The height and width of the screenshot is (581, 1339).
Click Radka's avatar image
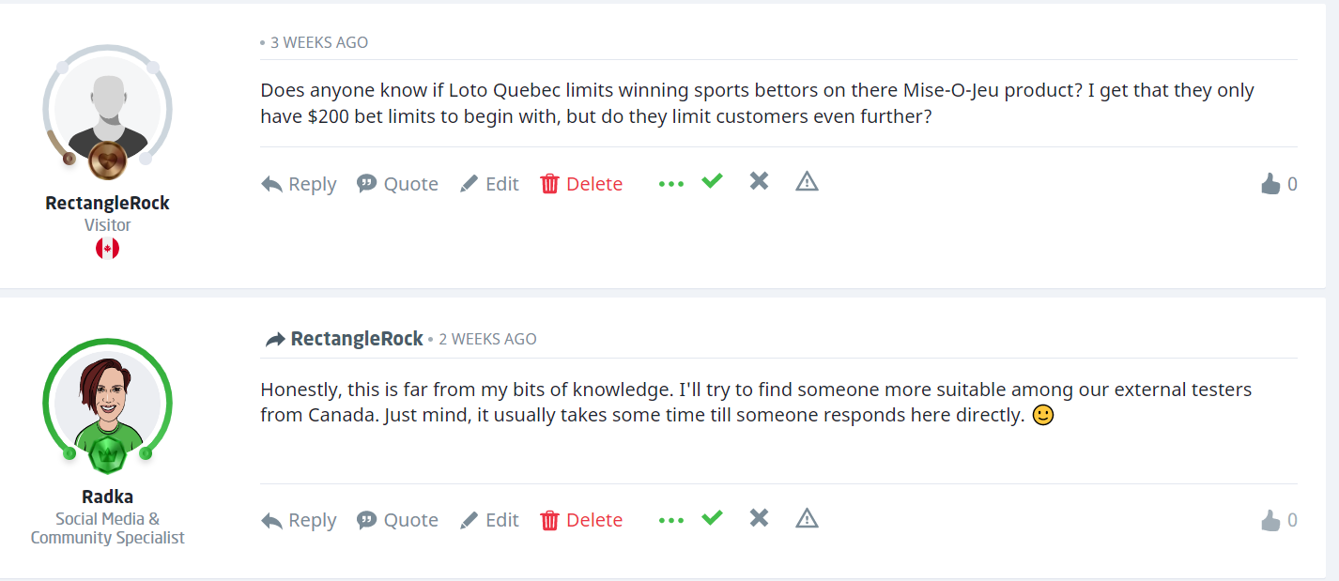(107, 401)
